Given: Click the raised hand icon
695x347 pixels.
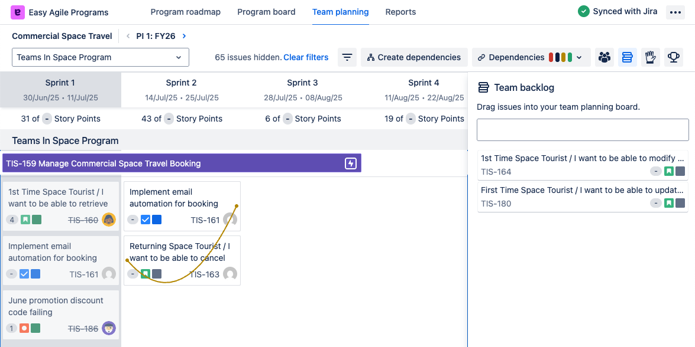Looking at the screenshot, I should click(x=650, y=57).
